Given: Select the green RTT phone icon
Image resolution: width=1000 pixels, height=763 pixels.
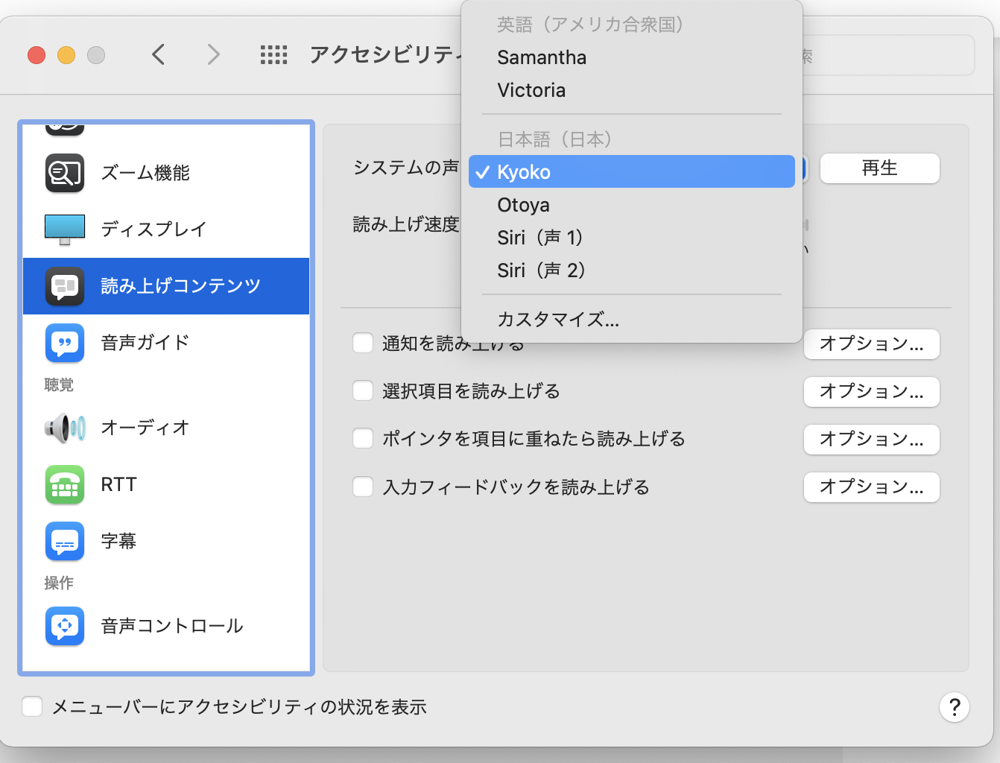Looking at the screenshot, I should coord(65,485).
